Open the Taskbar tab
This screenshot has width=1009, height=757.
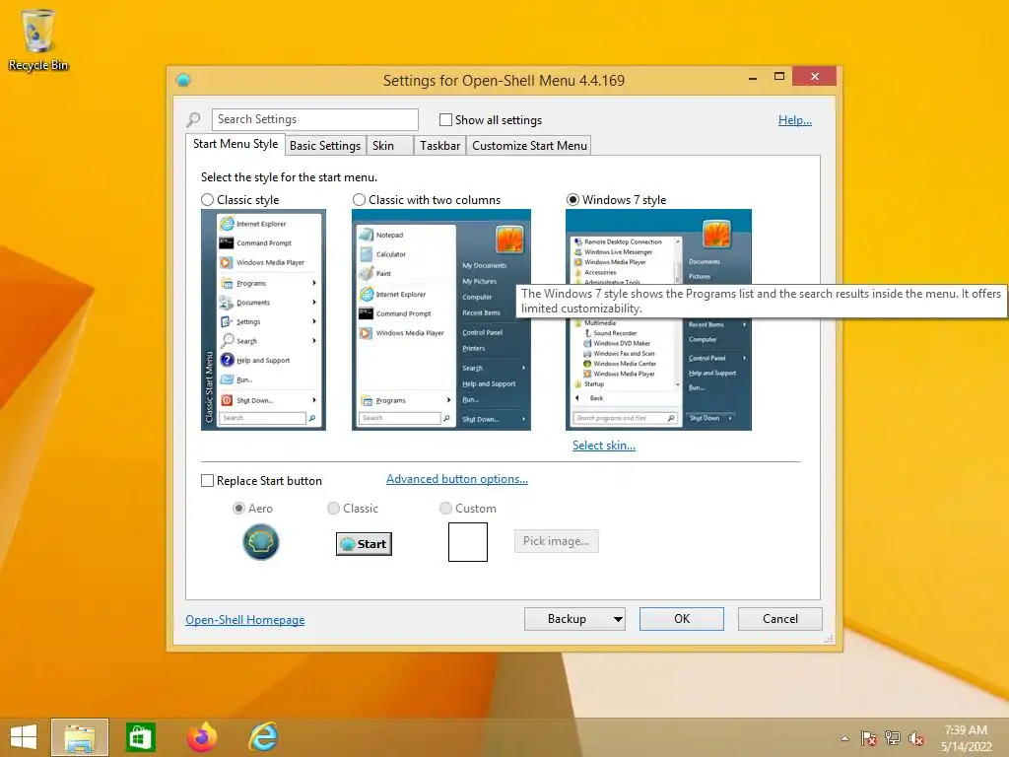(x=439, y=146)
